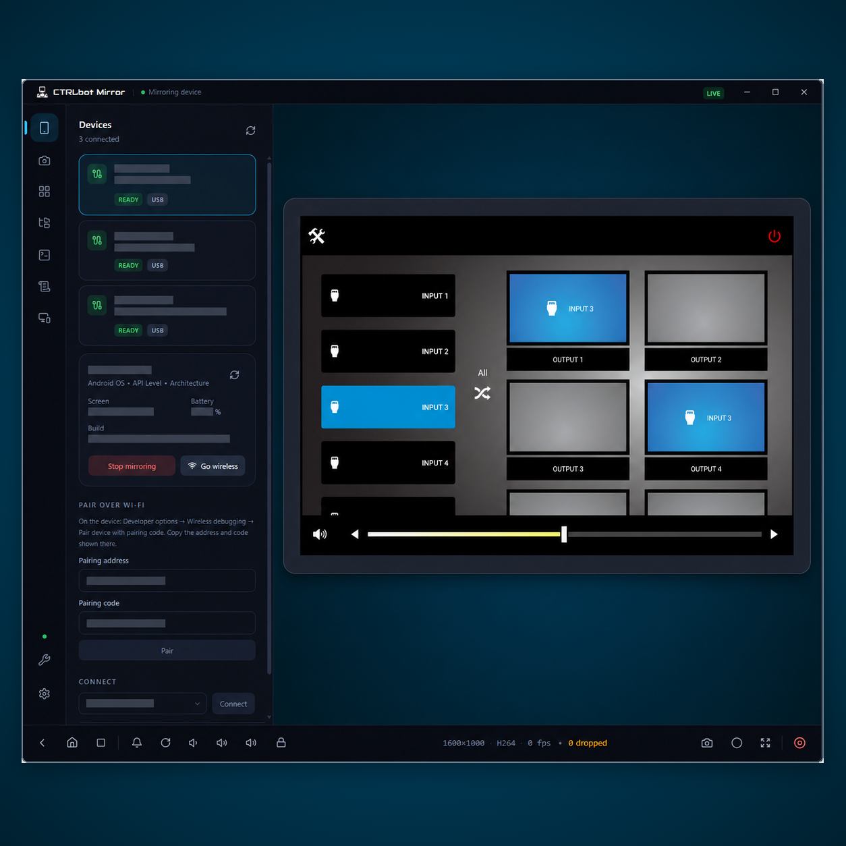Refresh the Devices list
This screenshot has width=846, height=846.
[x=250, y=130]
